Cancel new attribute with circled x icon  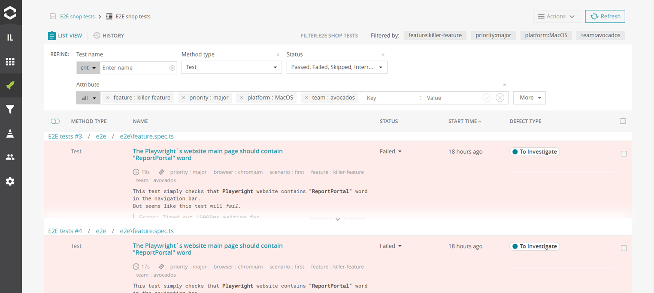[500, 98]
